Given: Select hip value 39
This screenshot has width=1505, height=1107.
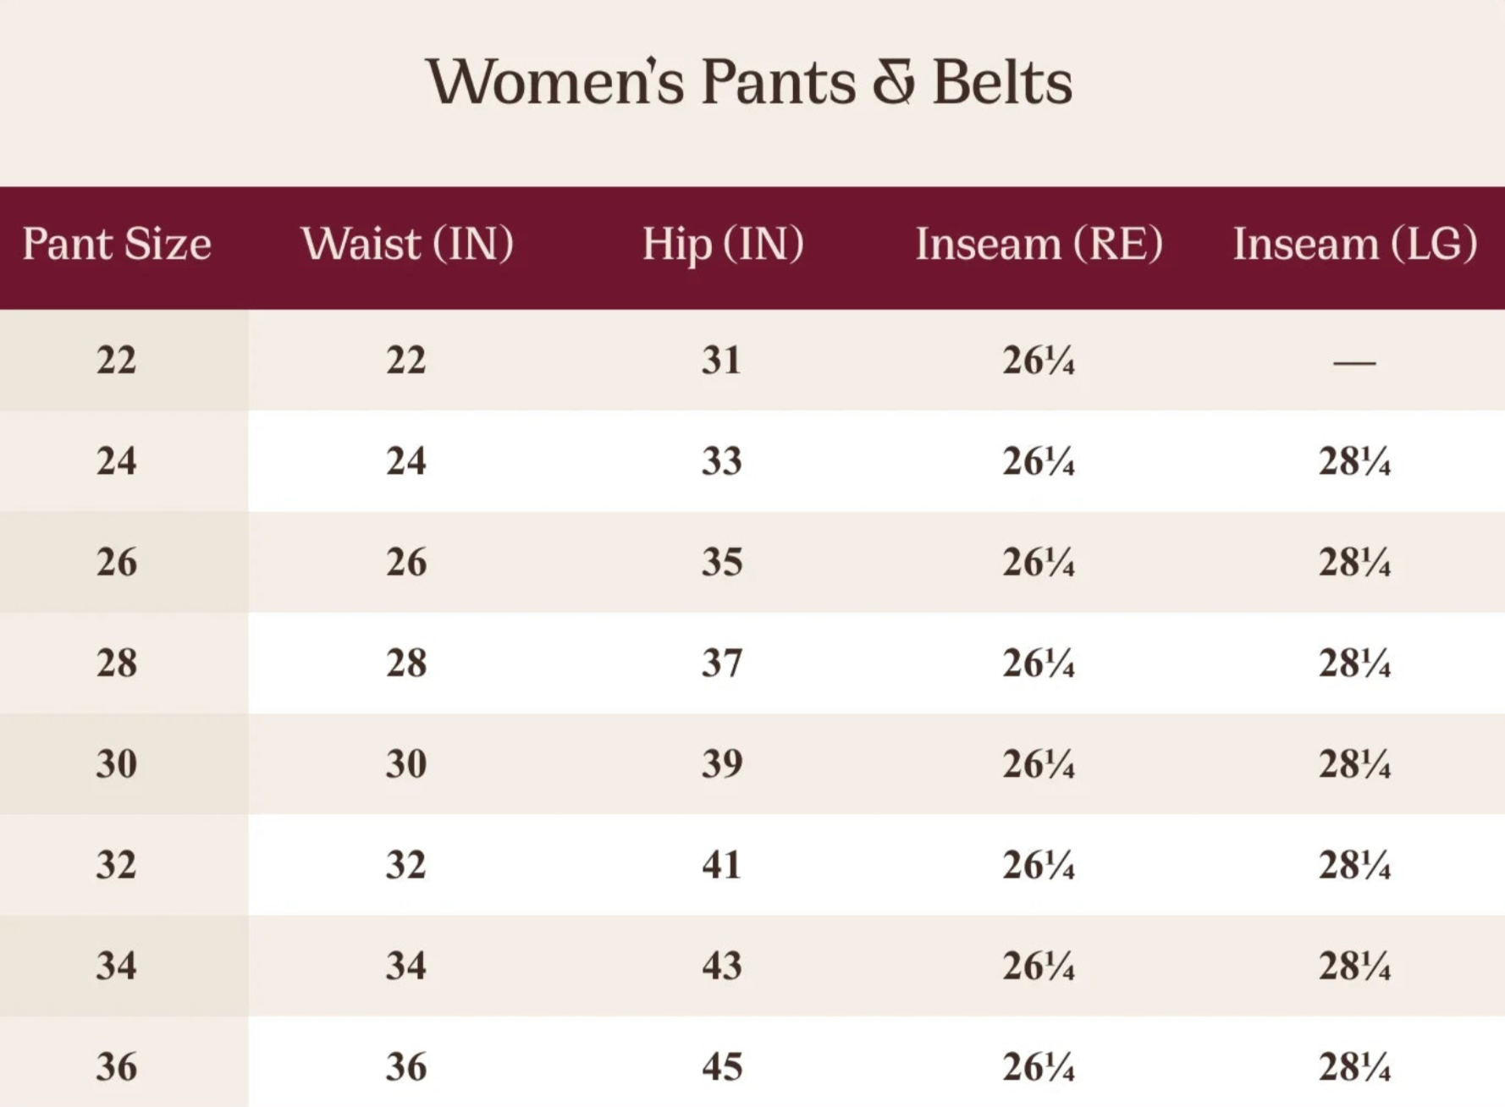Looking at the screenshot, I should pos(722,763).
